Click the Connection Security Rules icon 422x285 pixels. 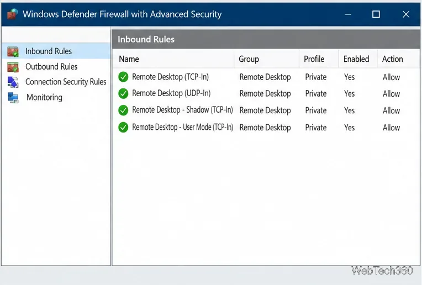coord(13,82)
